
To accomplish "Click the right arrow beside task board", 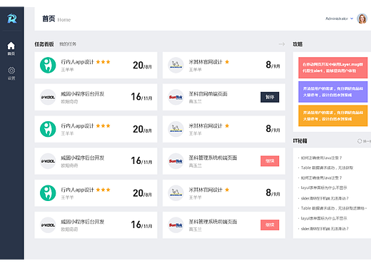I will coord(282,44).
